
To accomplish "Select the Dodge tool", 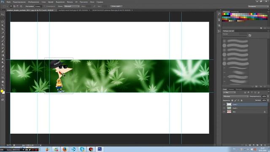I will click(3, 63).
